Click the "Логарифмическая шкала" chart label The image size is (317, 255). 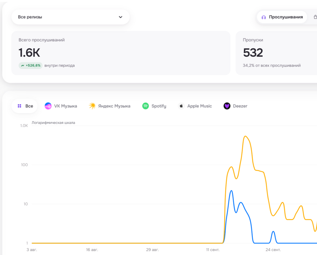pos(54,122)
